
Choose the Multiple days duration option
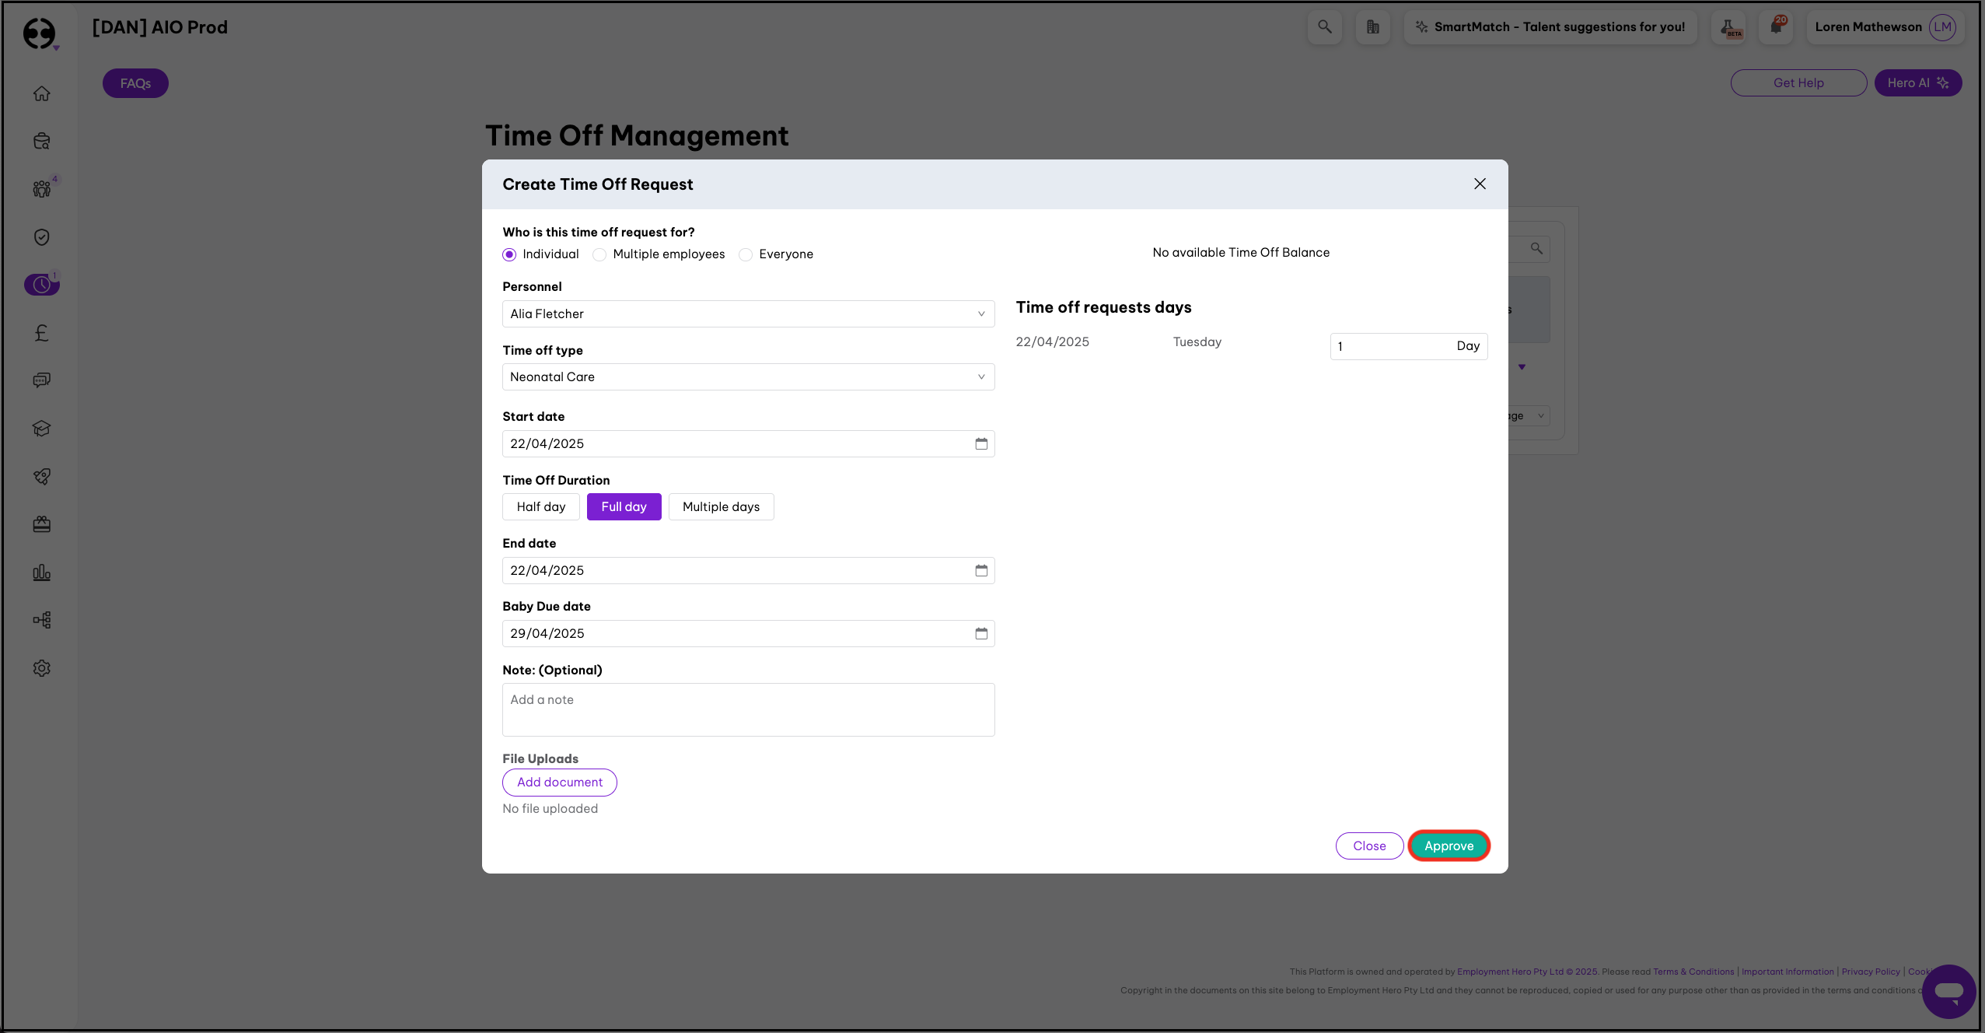721,507
